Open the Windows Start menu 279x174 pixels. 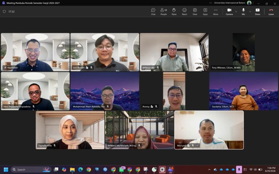pos(6,170)
